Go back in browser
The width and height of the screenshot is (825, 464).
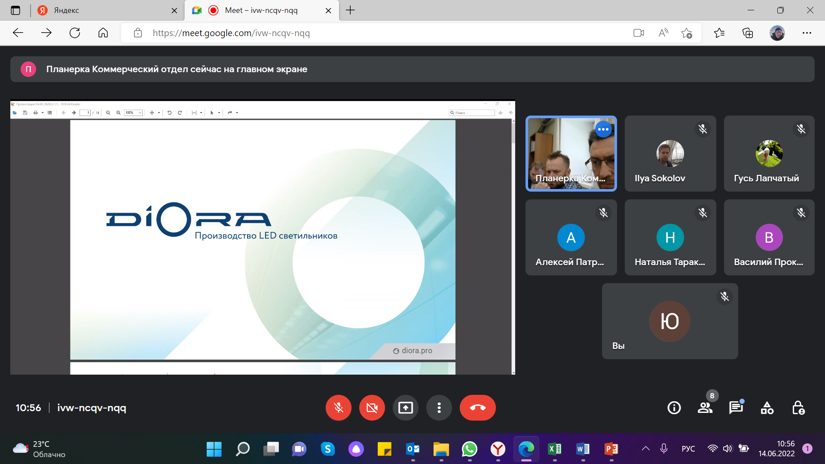pyautogui.click(x=18, y=33)
